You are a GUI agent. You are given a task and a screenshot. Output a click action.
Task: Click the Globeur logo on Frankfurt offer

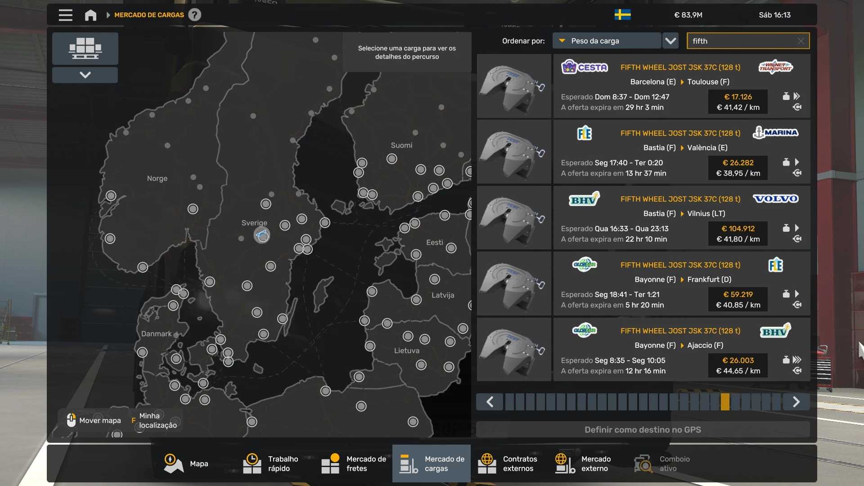click(584, 265)
